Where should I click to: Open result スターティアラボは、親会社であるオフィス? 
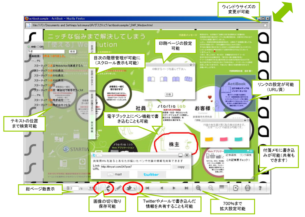58,90
